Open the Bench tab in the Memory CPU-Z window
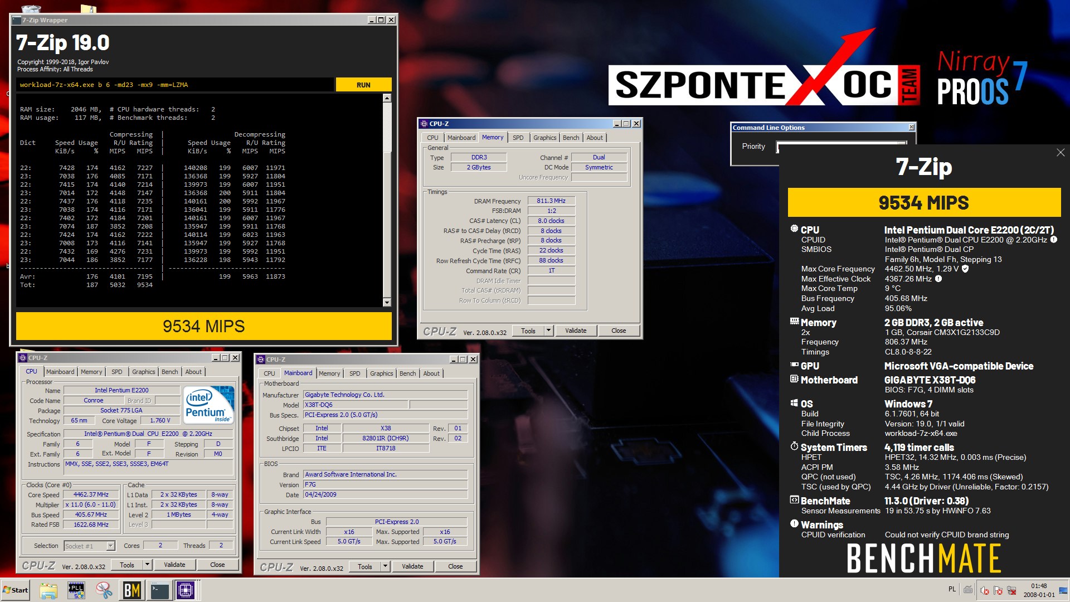This screenshot has height=602, width=1070. pos(571,138)
